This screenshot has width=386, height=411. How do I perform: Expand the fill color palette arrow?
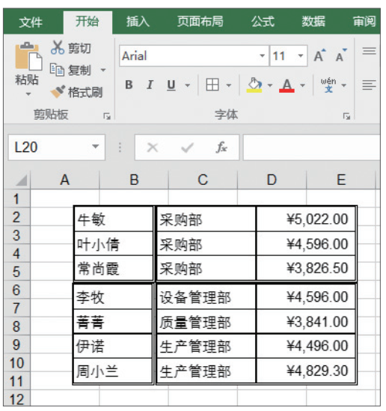[x=270, y=85]
